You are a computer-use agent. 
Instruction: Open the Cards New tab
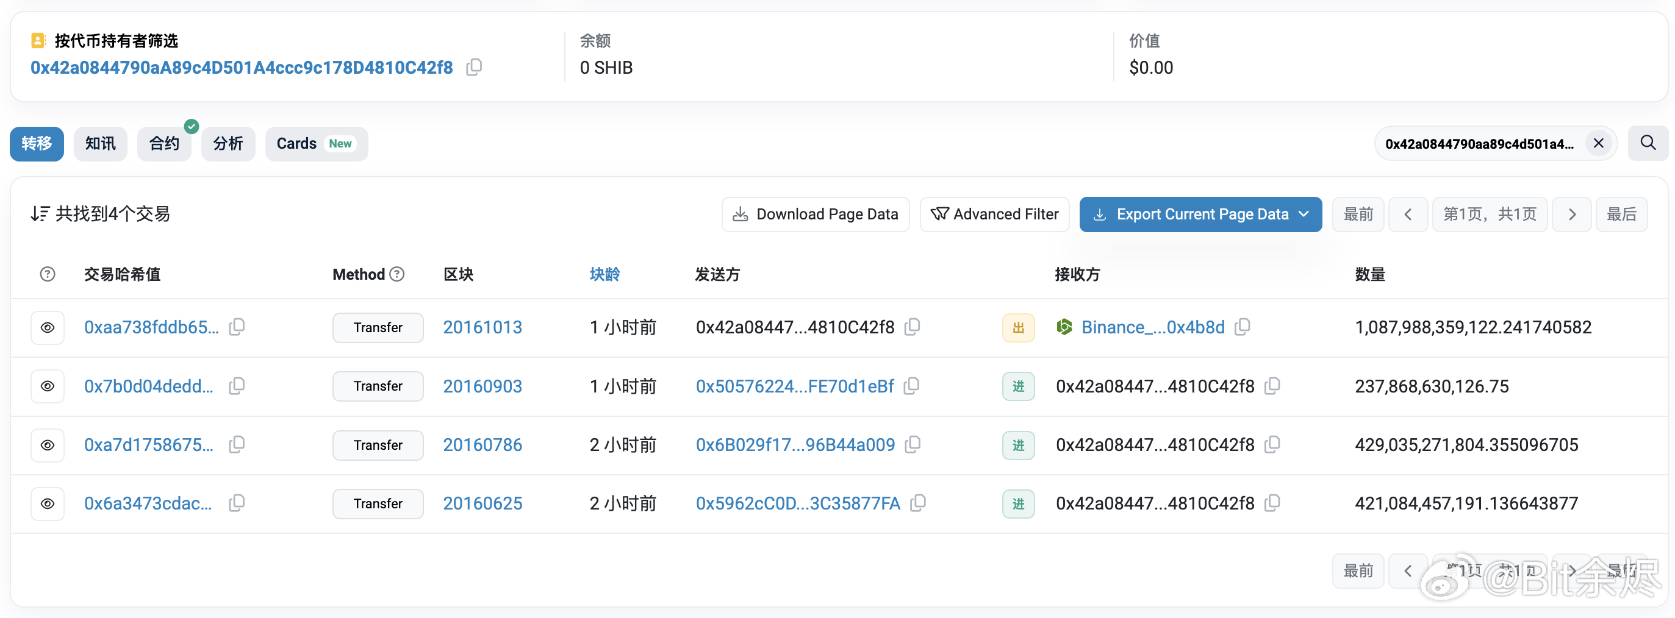[316, 144]
